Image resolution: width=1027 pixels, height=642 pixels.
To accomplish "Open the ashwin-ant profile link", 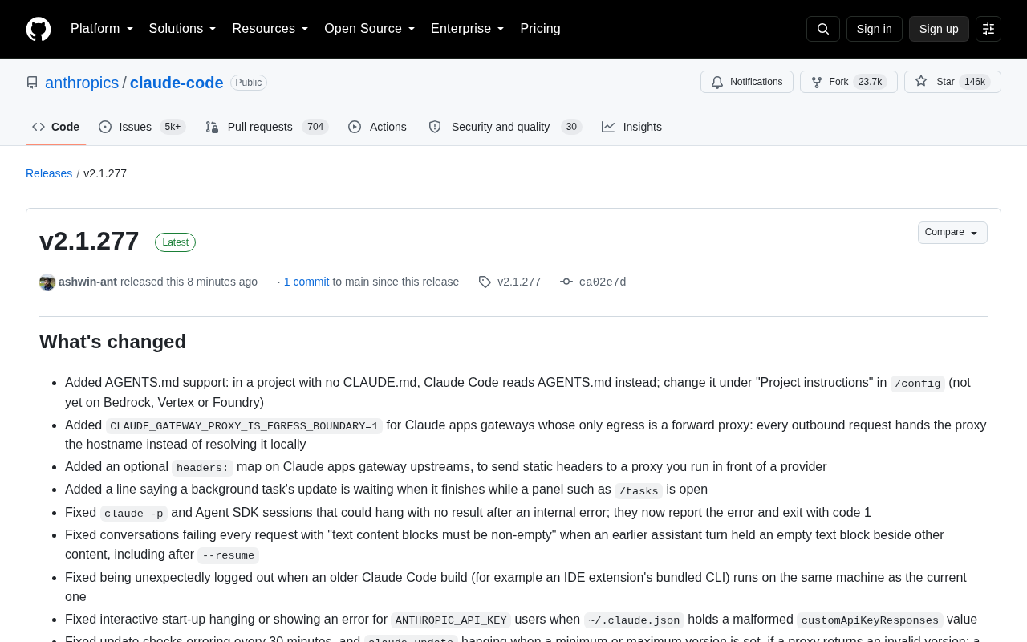I will click(87, 282).
